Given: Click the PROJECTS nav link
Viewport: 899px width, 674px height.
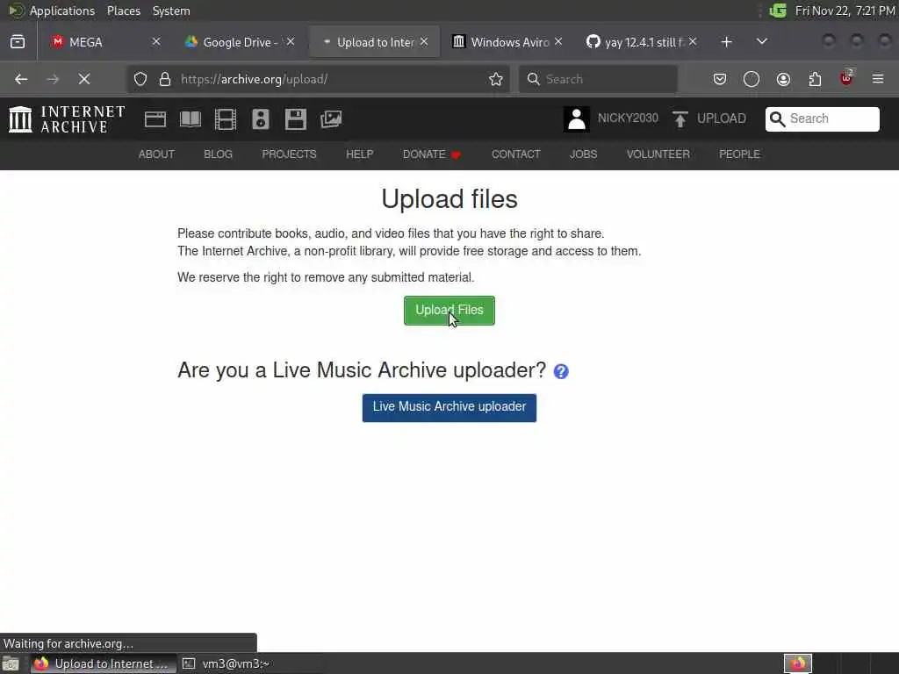Looking at the screenshot, I should point(289,154).
